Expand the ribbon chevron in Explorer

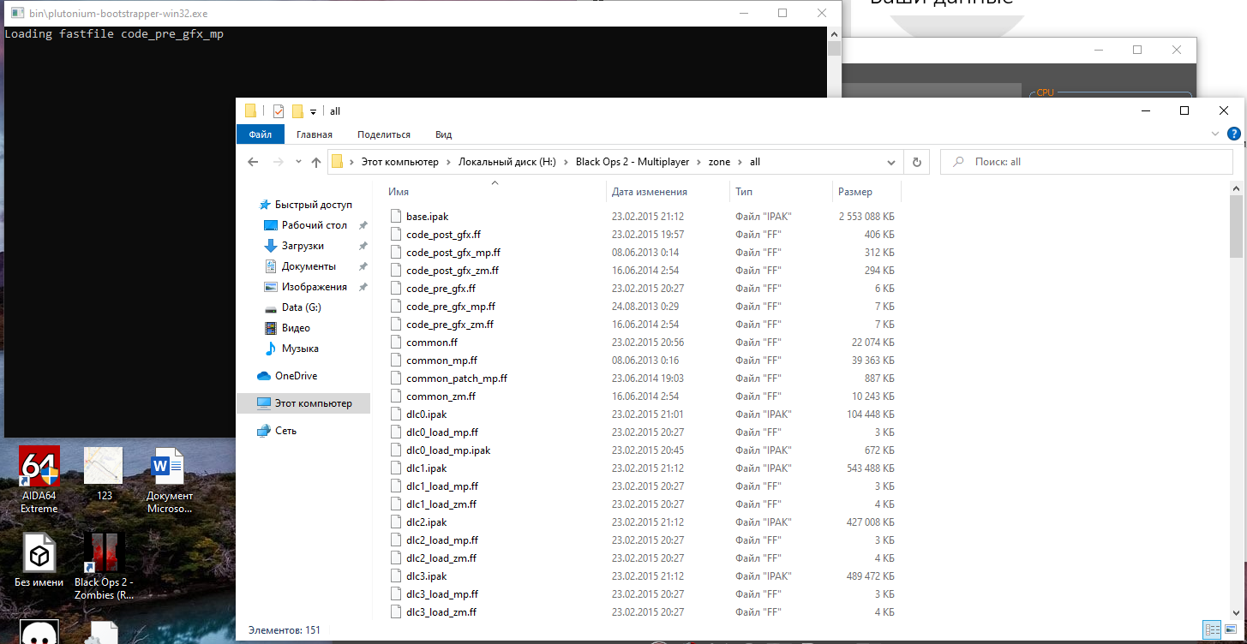[x=1215, y=134]
